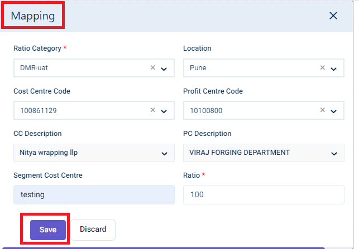Click the PC Description label

click(x=207, y=133)
